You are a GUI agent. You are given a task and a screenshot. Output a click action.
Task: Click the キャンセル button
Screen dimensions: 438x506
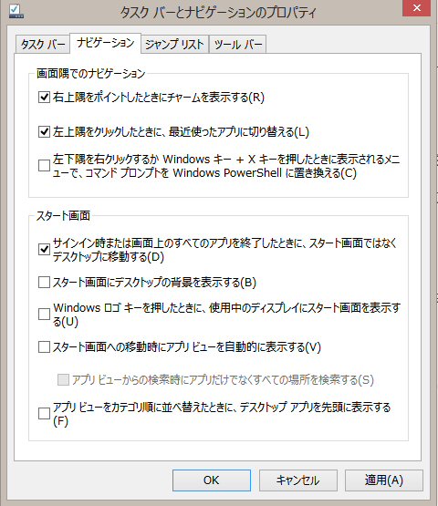tap(298, 480)
